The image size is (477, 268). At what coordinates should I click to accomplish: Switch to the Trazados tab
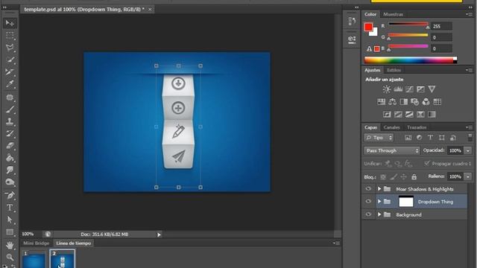(417, 127)
